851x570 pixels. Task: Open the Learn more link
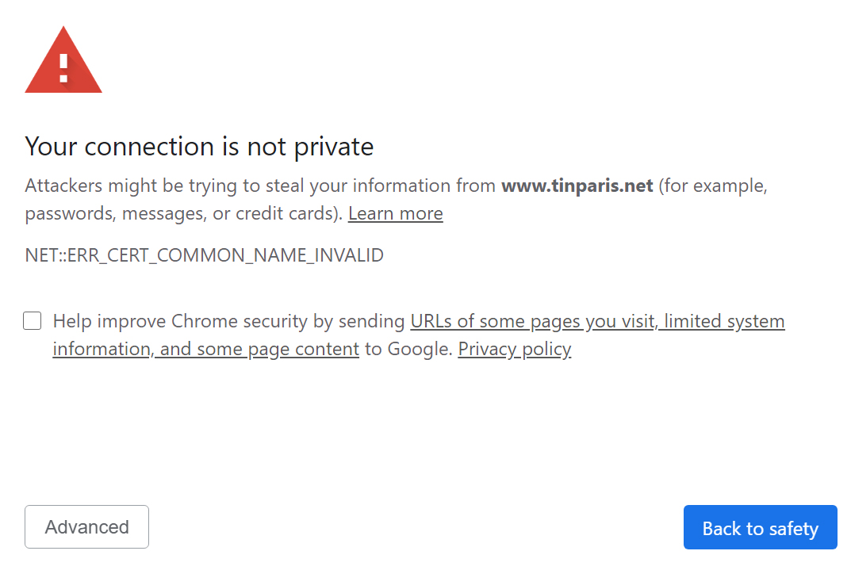(x=395, y=213)
